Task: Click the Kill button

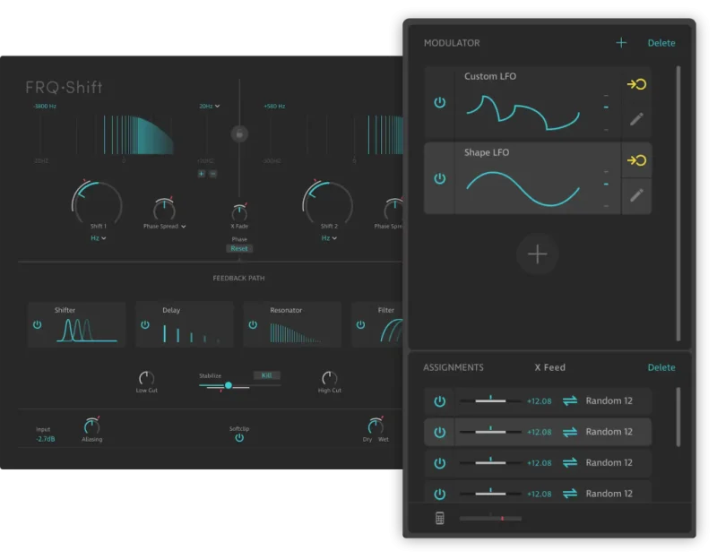Action: 266,375
